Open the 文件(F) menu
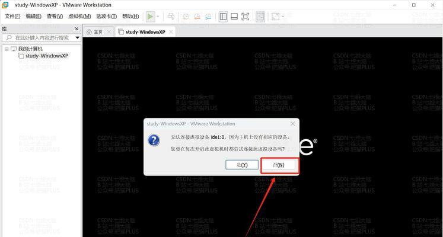This screenshot has height=237, width=443. click(x=12, y=17)
